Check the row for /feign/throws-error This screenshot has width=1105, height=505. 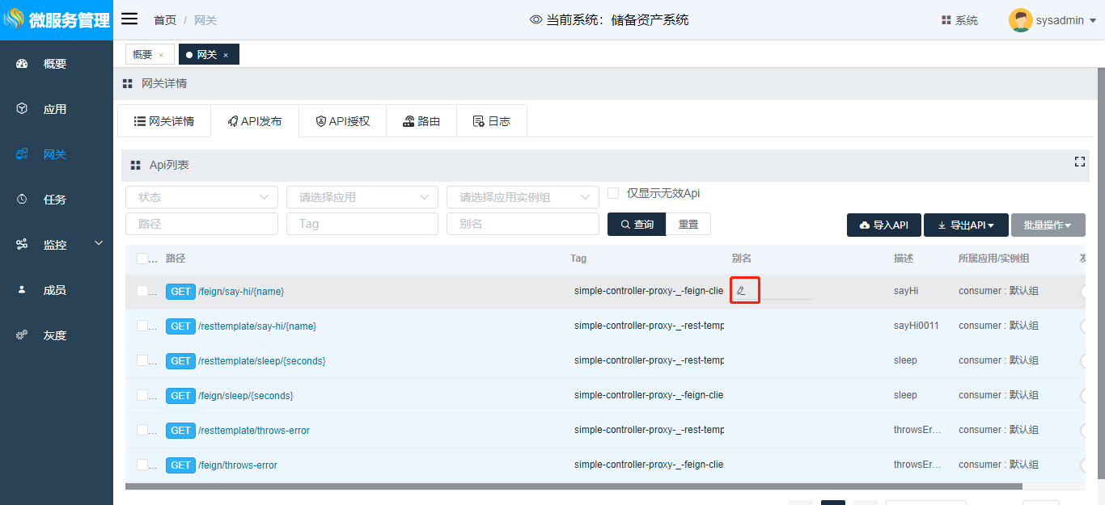(142, 465)
